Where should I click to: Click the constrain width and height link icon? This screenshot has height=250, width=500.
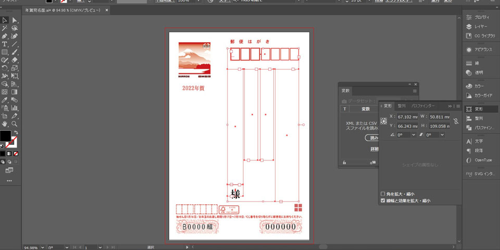coord(455,121)
